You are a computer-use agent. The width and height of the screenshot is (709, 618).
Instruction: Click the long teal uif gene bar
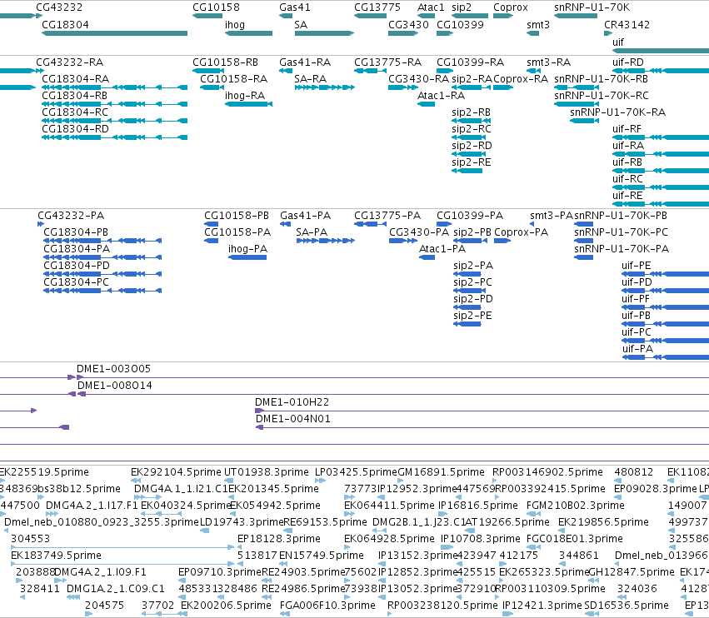(x=661, y=51)
